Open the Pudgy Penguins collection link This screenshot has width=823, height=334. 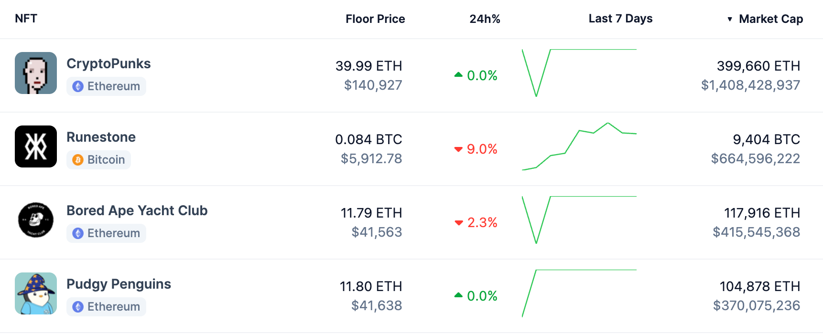[119, 284]
